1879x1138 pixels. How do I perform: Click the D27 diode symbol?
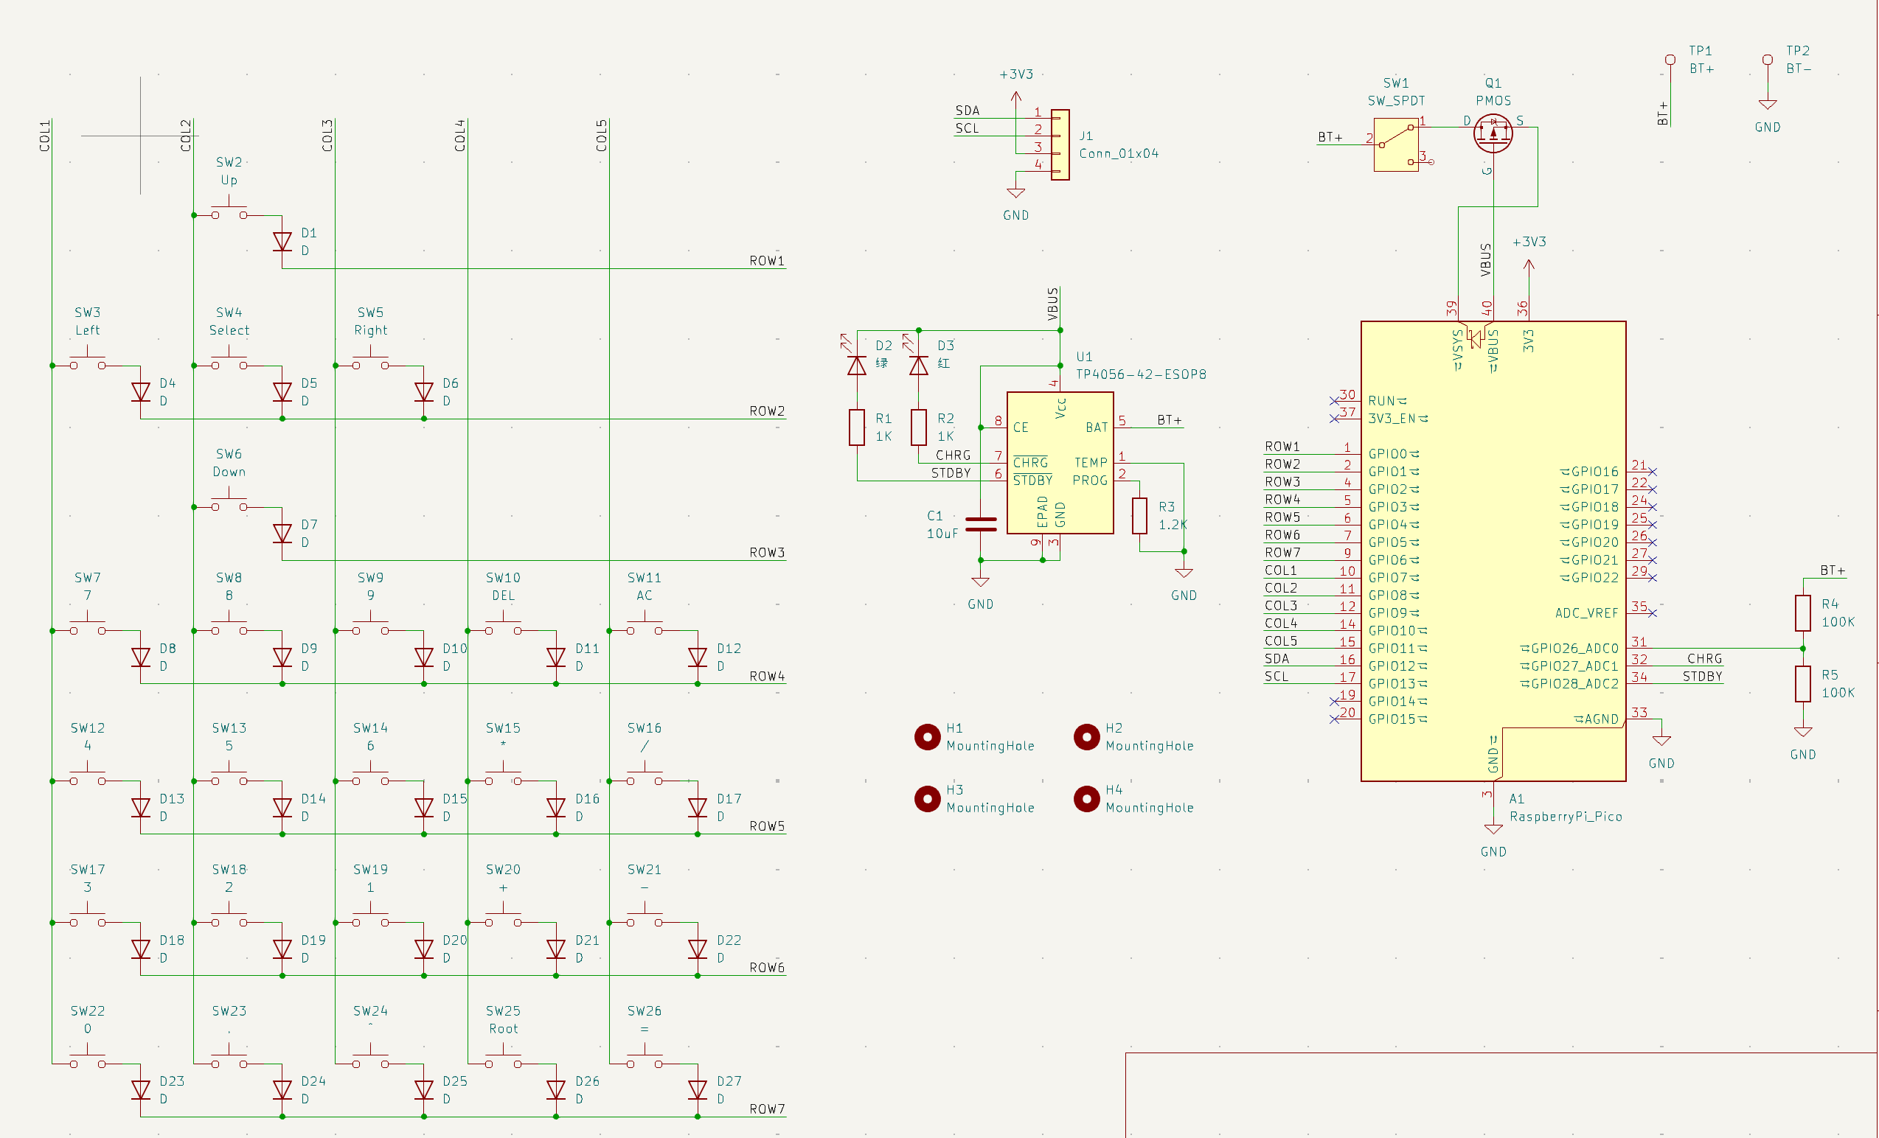[x=698, y=1090]
